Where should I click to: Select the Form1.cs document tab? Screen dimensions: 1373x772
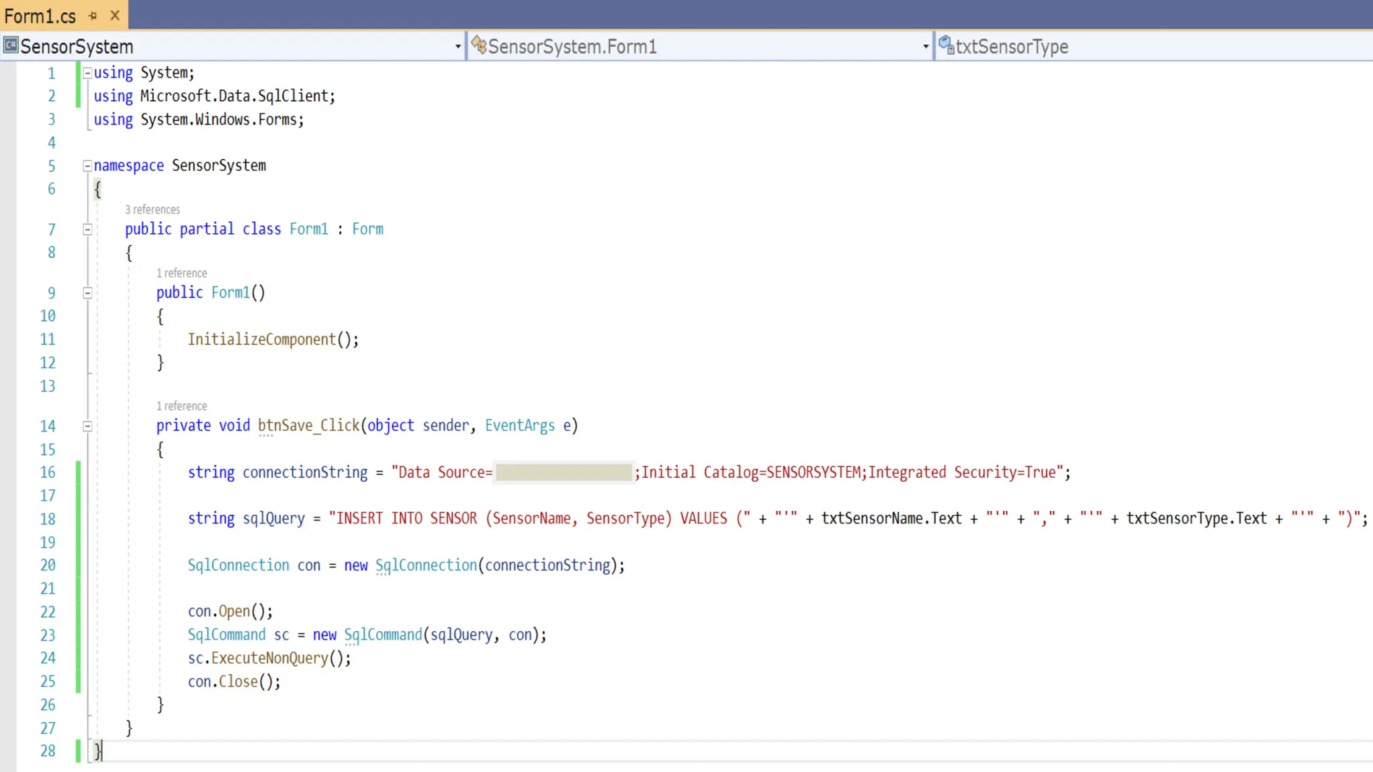pos(40,15)
